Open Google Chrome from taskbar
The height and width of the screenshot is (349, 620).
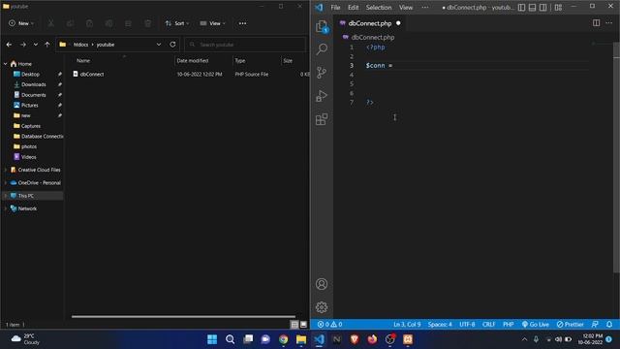coord(283,339)
